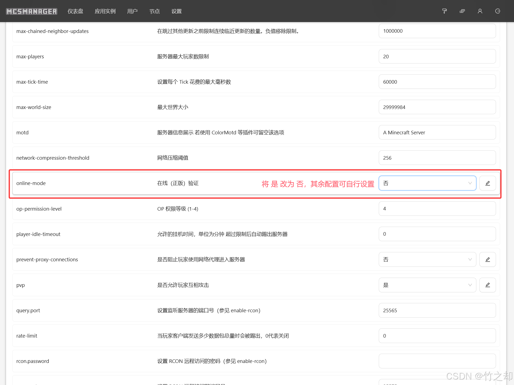Click the query.port value field
Viewport: 514px width, 385px height.
click(x=437, y=310)
